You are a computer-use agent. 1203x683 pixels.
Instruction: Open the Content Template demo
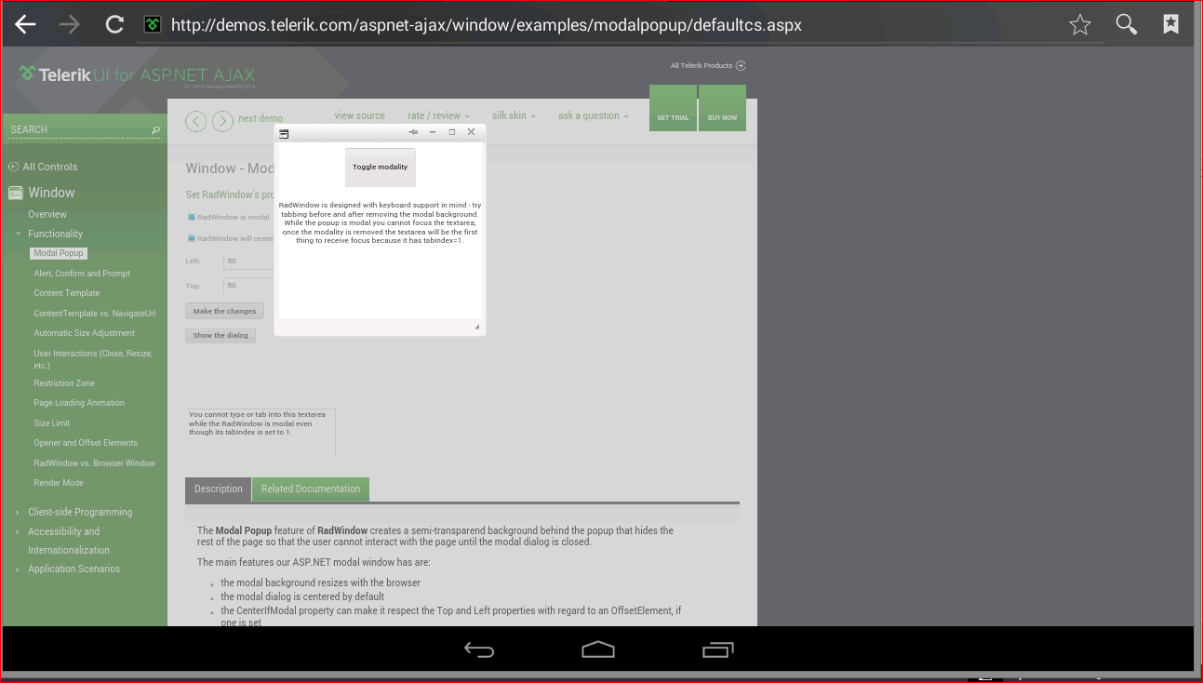pyautogui.click(x=67, y=293)
